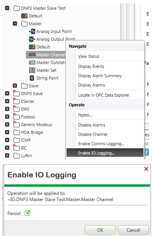The image size is (152, 236).
Task: Click the DNP3 Master Slave Test folder icon
Action: pyautogui.click(x=17, y=8)
